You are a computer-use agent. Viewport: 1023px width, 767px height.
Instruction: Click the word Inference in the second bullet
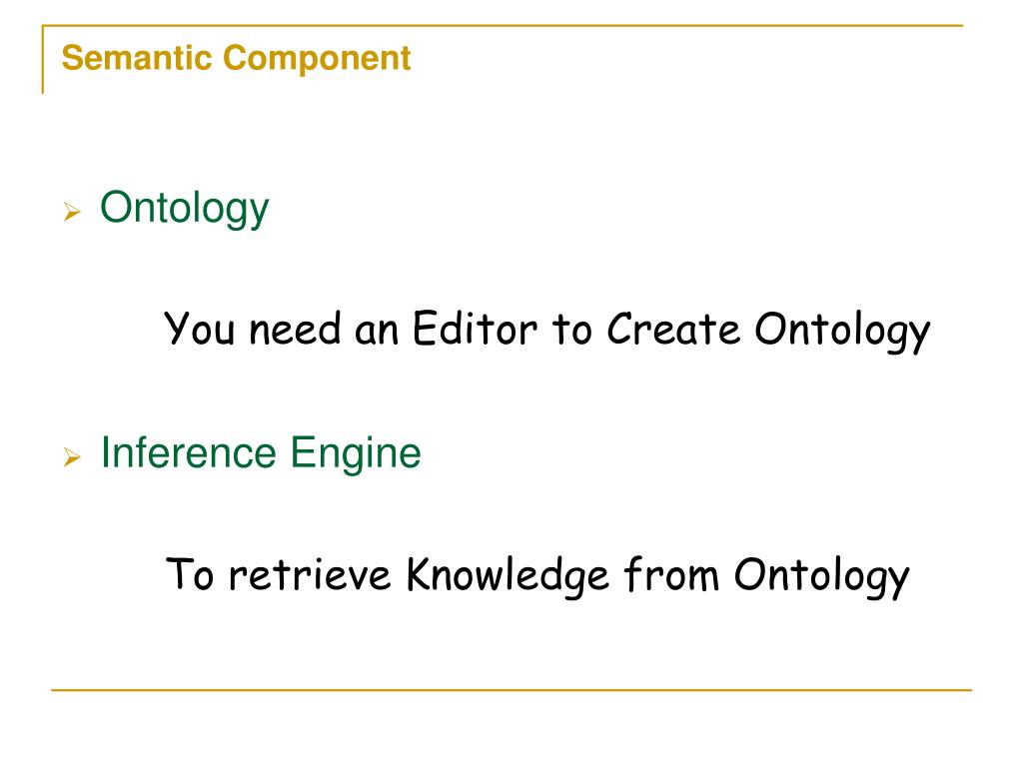pyautogui.click(x=189, y=452)
